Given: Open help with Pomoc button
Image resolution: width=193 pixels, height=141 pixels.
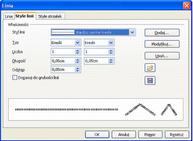Looking at the screenshot, I should coord(150,135).
